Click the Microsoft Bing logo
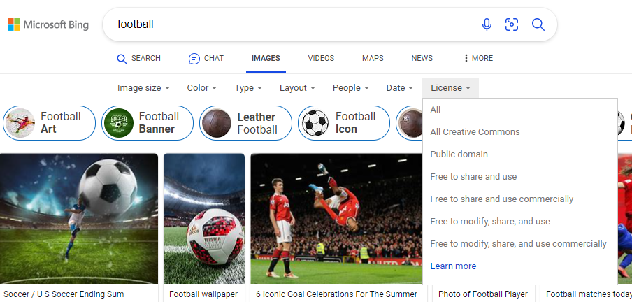 [x=48, y=25]
